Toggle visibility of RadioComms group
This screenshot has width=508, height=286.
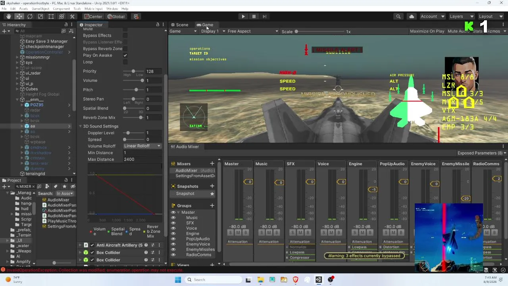pos(173,255)
